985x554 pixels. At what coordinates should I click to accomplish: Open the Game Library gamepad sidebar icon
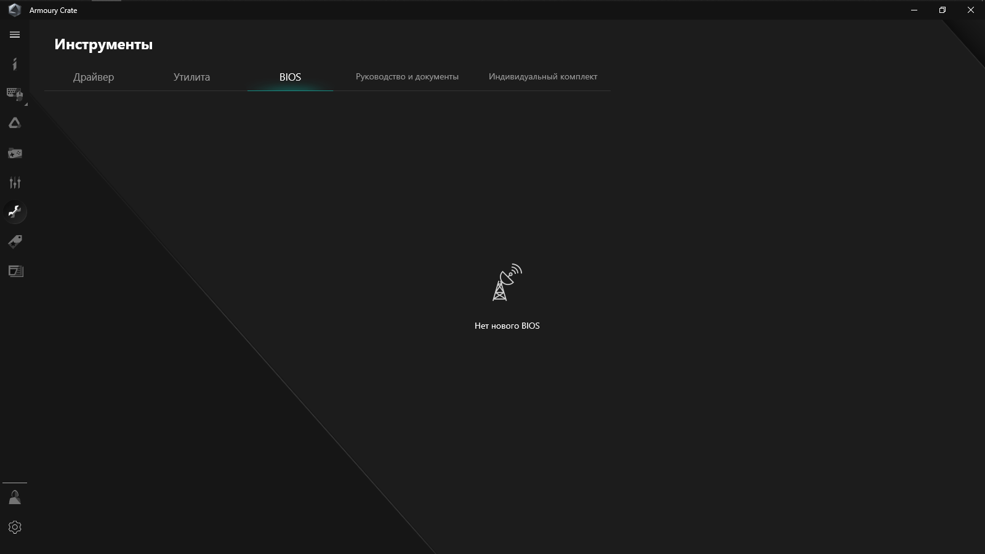tap(15, 153)
